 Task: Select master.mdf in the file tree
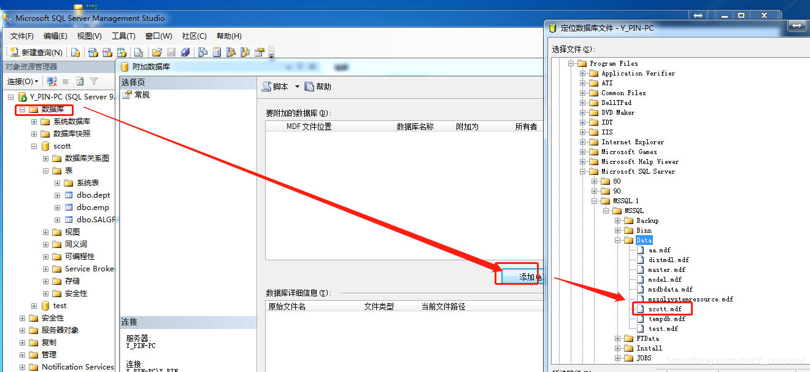click(x=666, y=269)
